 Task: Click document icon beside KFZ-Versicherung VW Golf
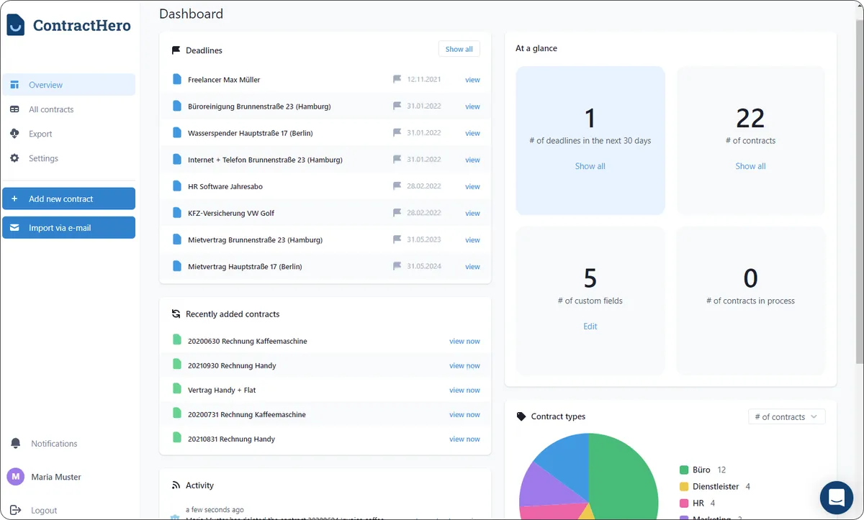click(177, 212)
